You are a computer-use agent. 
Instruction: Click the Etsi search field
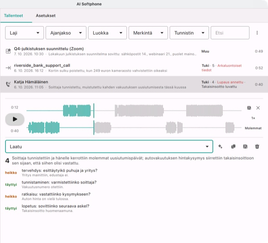point(230,33)
